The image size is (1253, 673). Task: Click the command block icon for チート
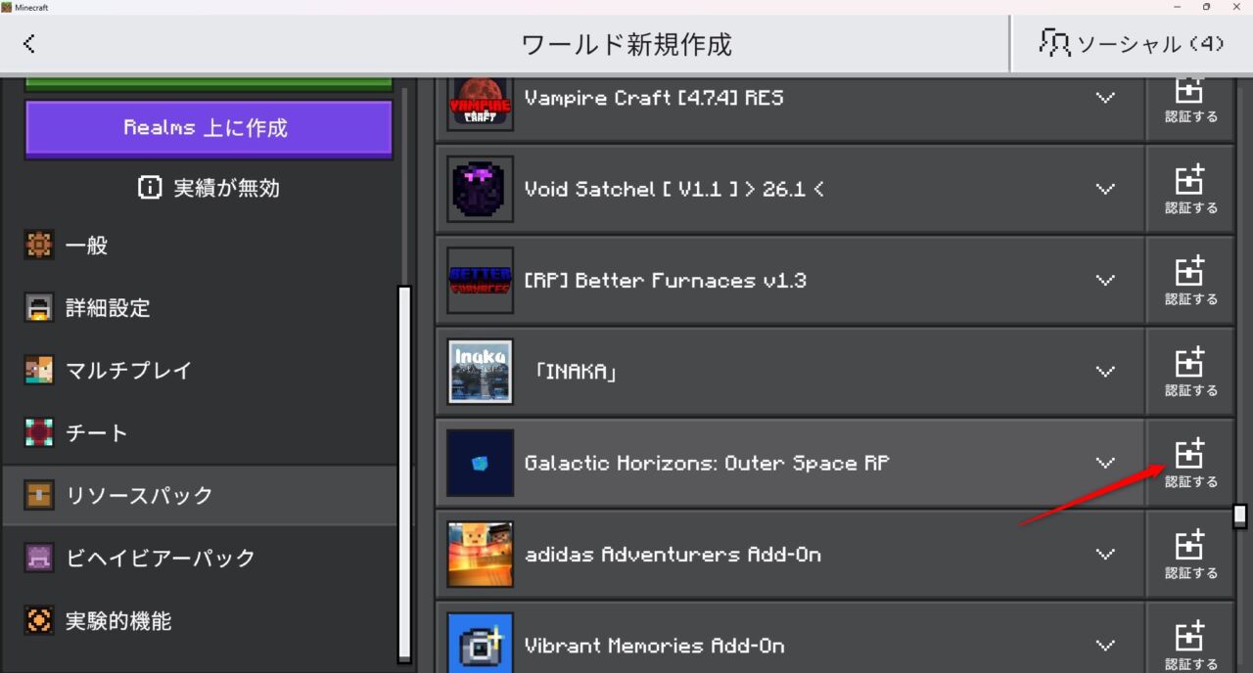(x=39, y=433)
